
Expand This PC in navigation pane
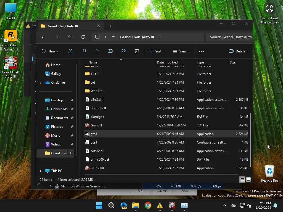pos(40,171)
